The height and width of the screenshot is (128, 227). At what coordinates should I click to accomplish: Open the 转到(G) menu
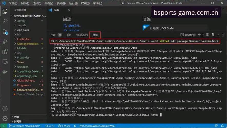(61, 3)
